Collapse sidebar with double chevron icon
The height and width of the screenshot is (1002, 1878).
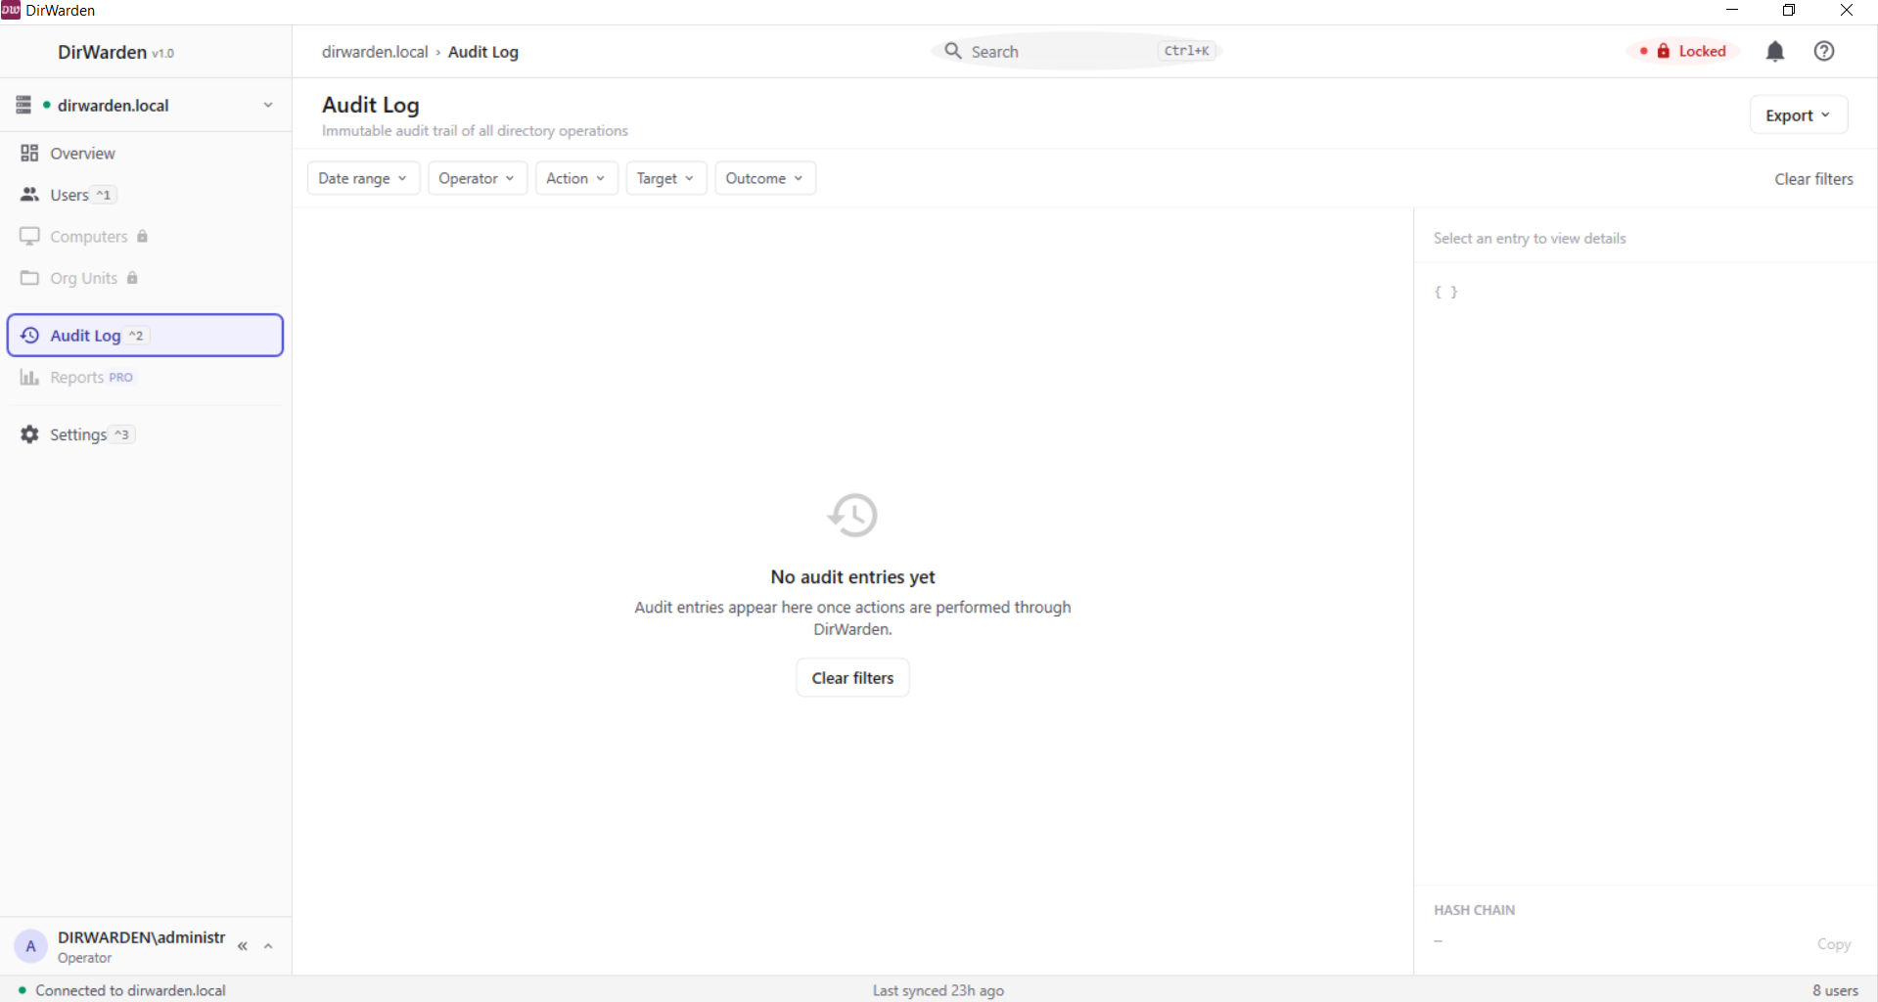click(243, 946)
